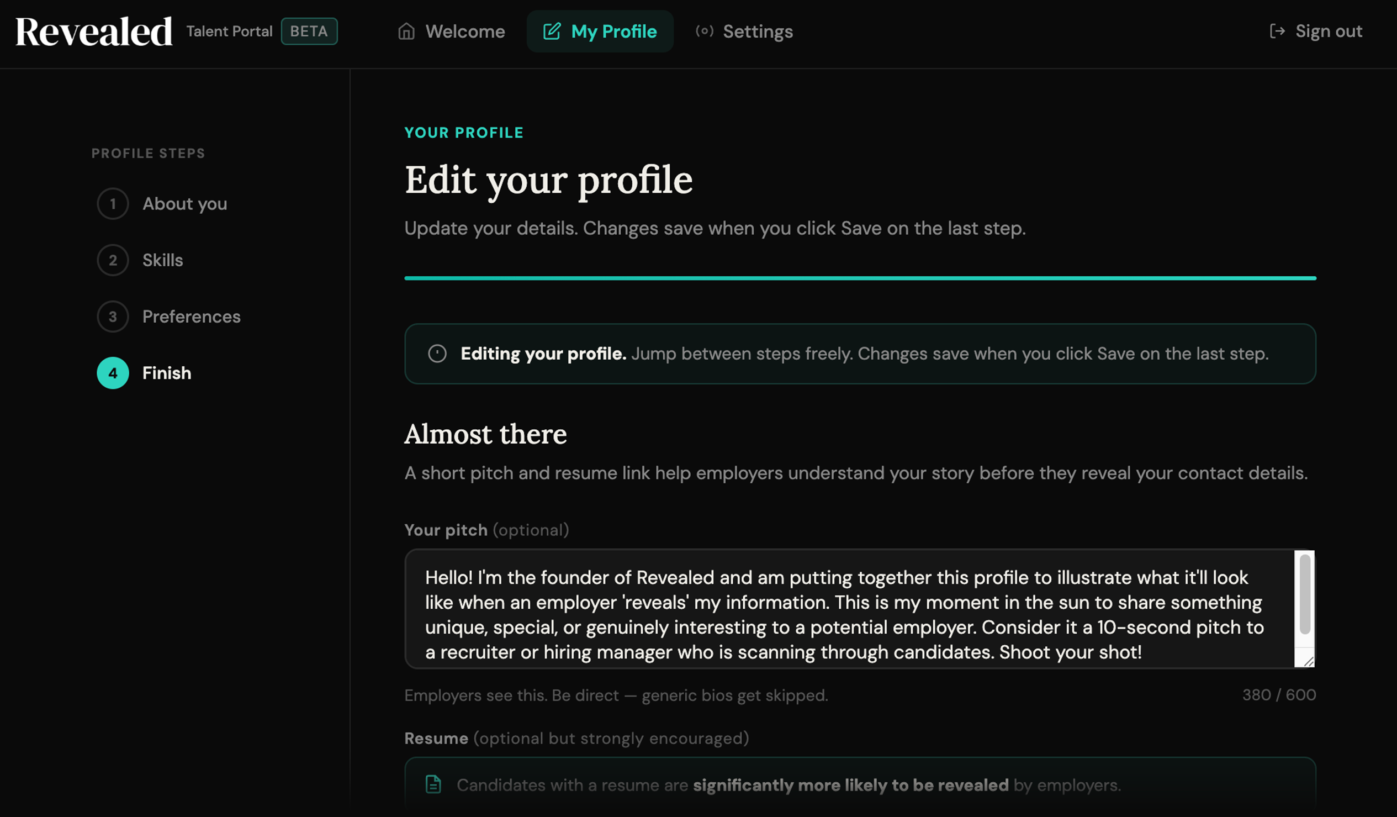Viewport: 1397px width, 817px height.
Task: Click the step 4 Finish circle
Action: pos(113,373)
